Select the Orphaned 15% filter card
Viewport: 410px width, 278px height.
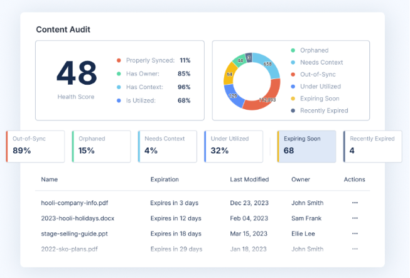pos(102,147)
